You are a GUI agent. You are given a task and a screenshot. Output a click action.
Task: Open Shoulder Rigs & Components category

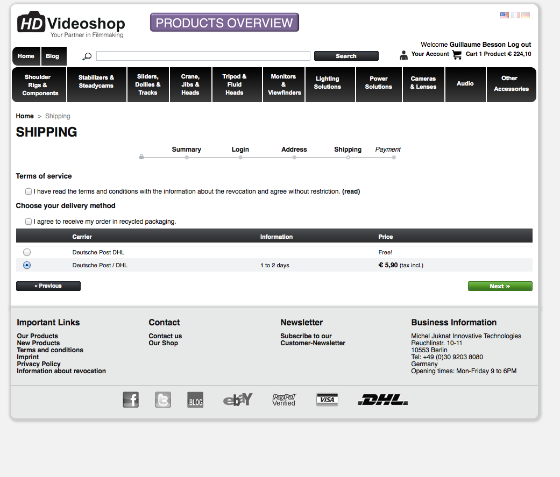(x=39, y=85)
